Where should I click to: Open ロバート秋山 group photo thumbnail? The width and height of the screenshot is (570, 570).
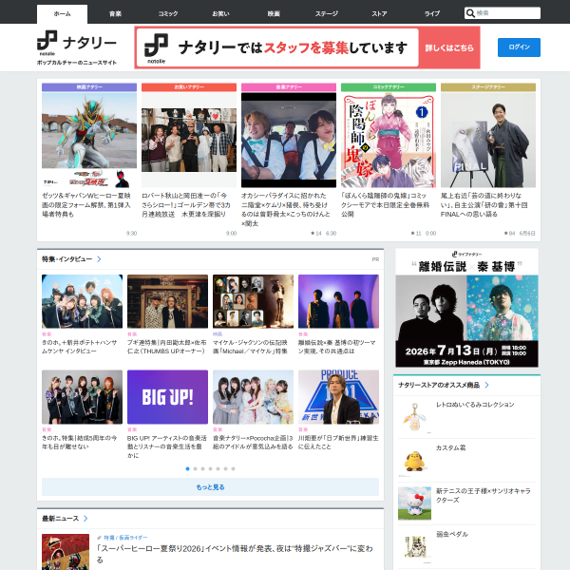click(189, 140)
